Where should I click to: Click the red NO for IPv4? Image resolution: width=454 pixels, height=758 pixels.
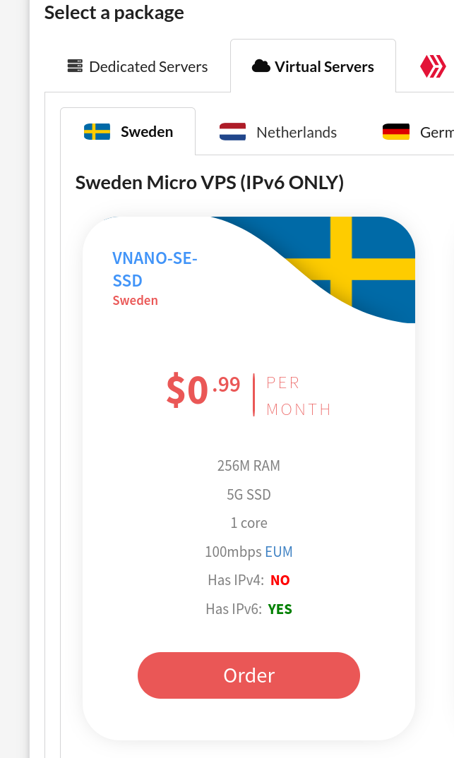(280, 580)
